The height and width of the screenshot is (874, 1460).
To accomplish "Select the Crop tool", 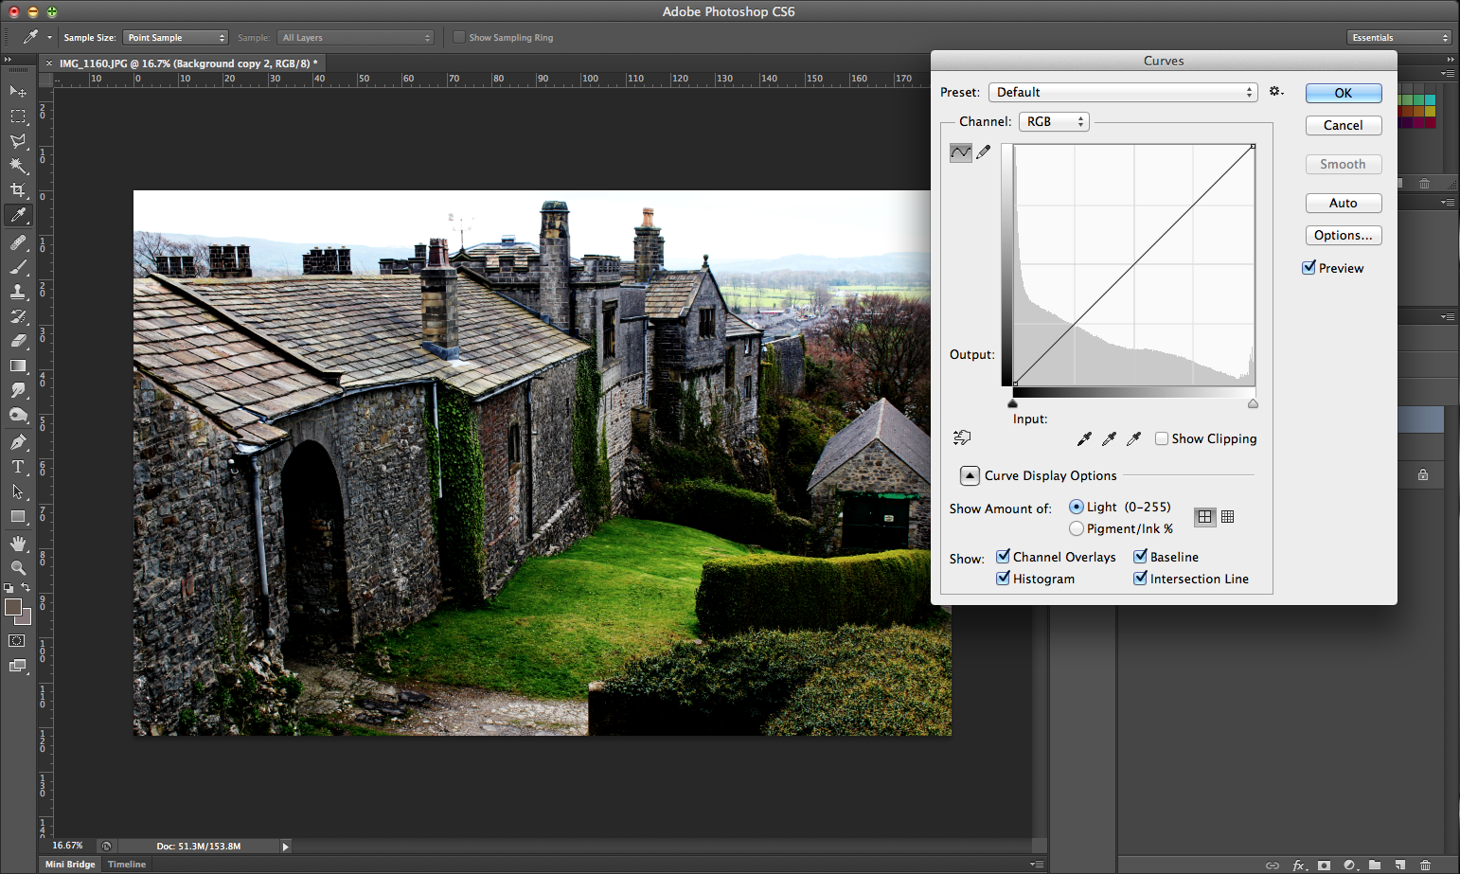I will coord(17,190).
